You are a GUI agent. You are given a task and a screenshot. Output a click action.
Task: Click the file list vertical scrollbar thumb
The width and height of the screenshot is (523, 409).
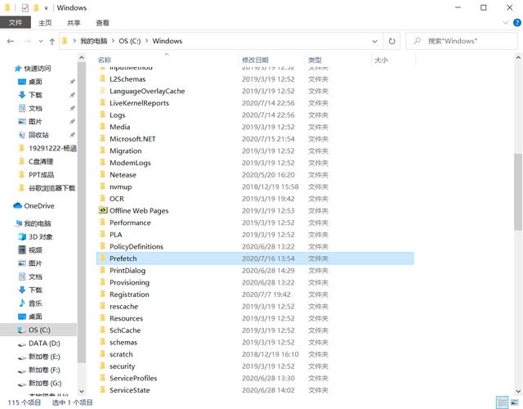pyautogui.click(x=518, y=191)
